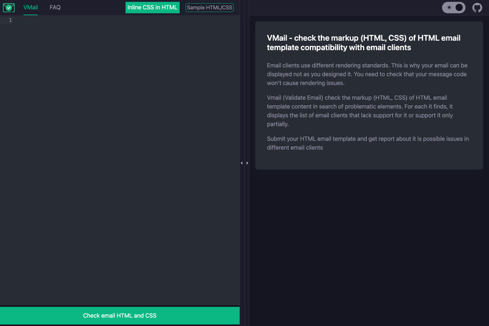Click paragraph starting 'Vmail (Validate Email)'
Viewport: 489px width, 326px height.
click(x=360, y=111)
